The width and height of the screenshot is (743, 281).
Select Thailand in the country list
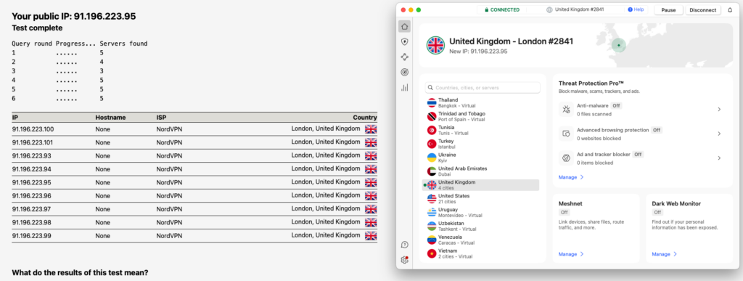coord(480,103)
